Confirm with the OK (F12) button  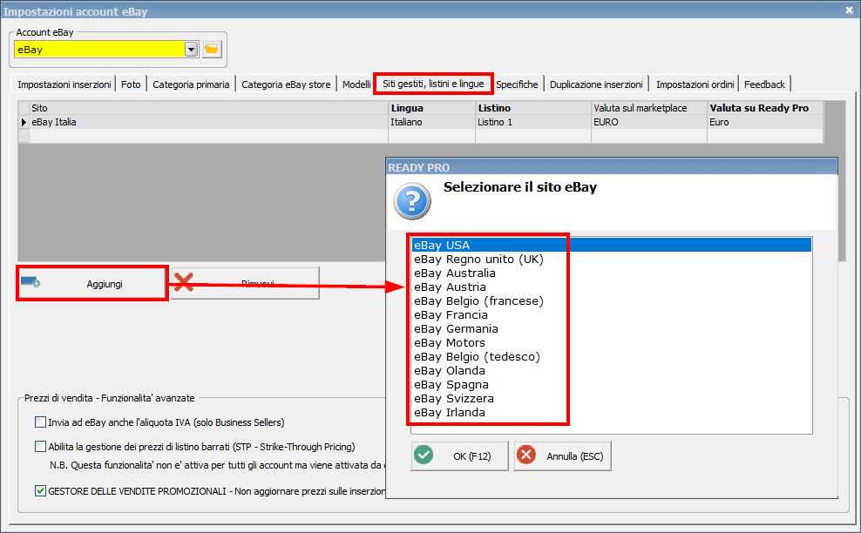coord(459,455)
